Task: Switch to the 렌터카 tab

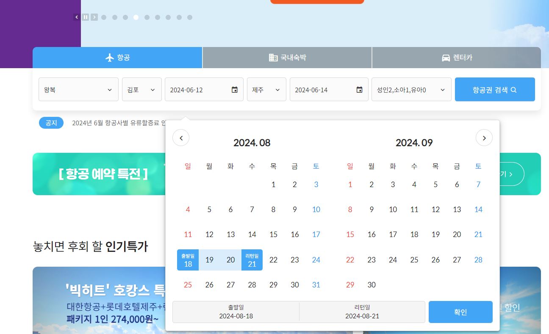Action: 456,58
